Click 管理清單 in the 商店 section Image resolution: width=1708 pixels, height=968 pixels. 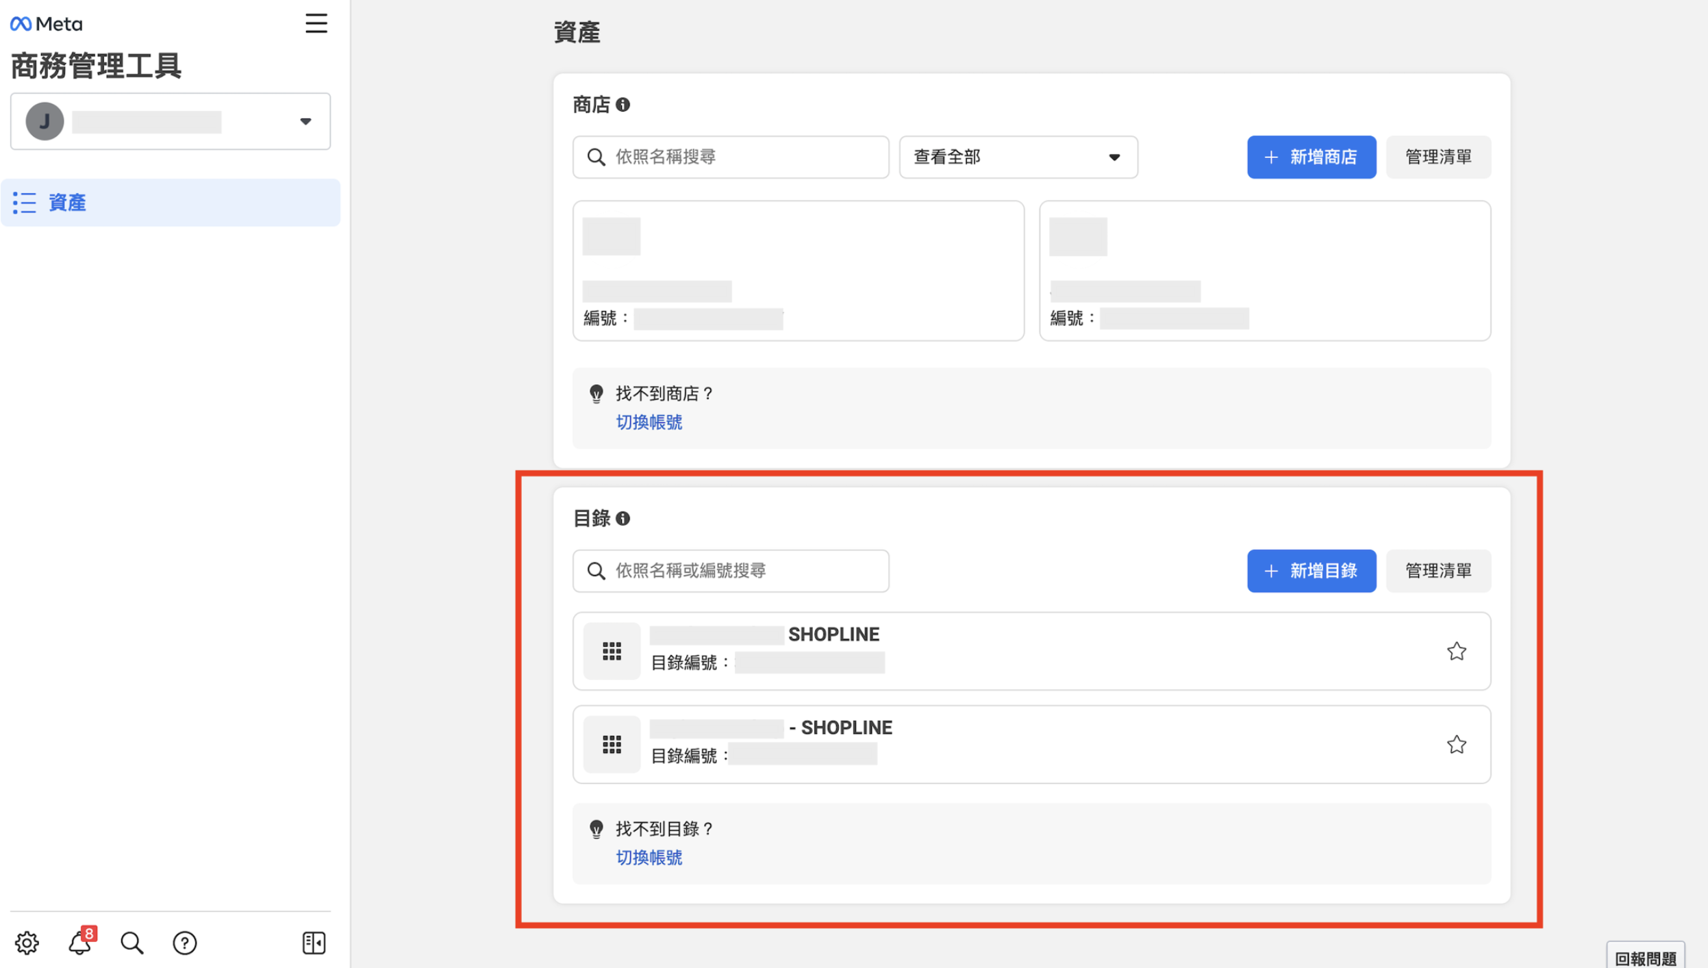point(1438,157)
